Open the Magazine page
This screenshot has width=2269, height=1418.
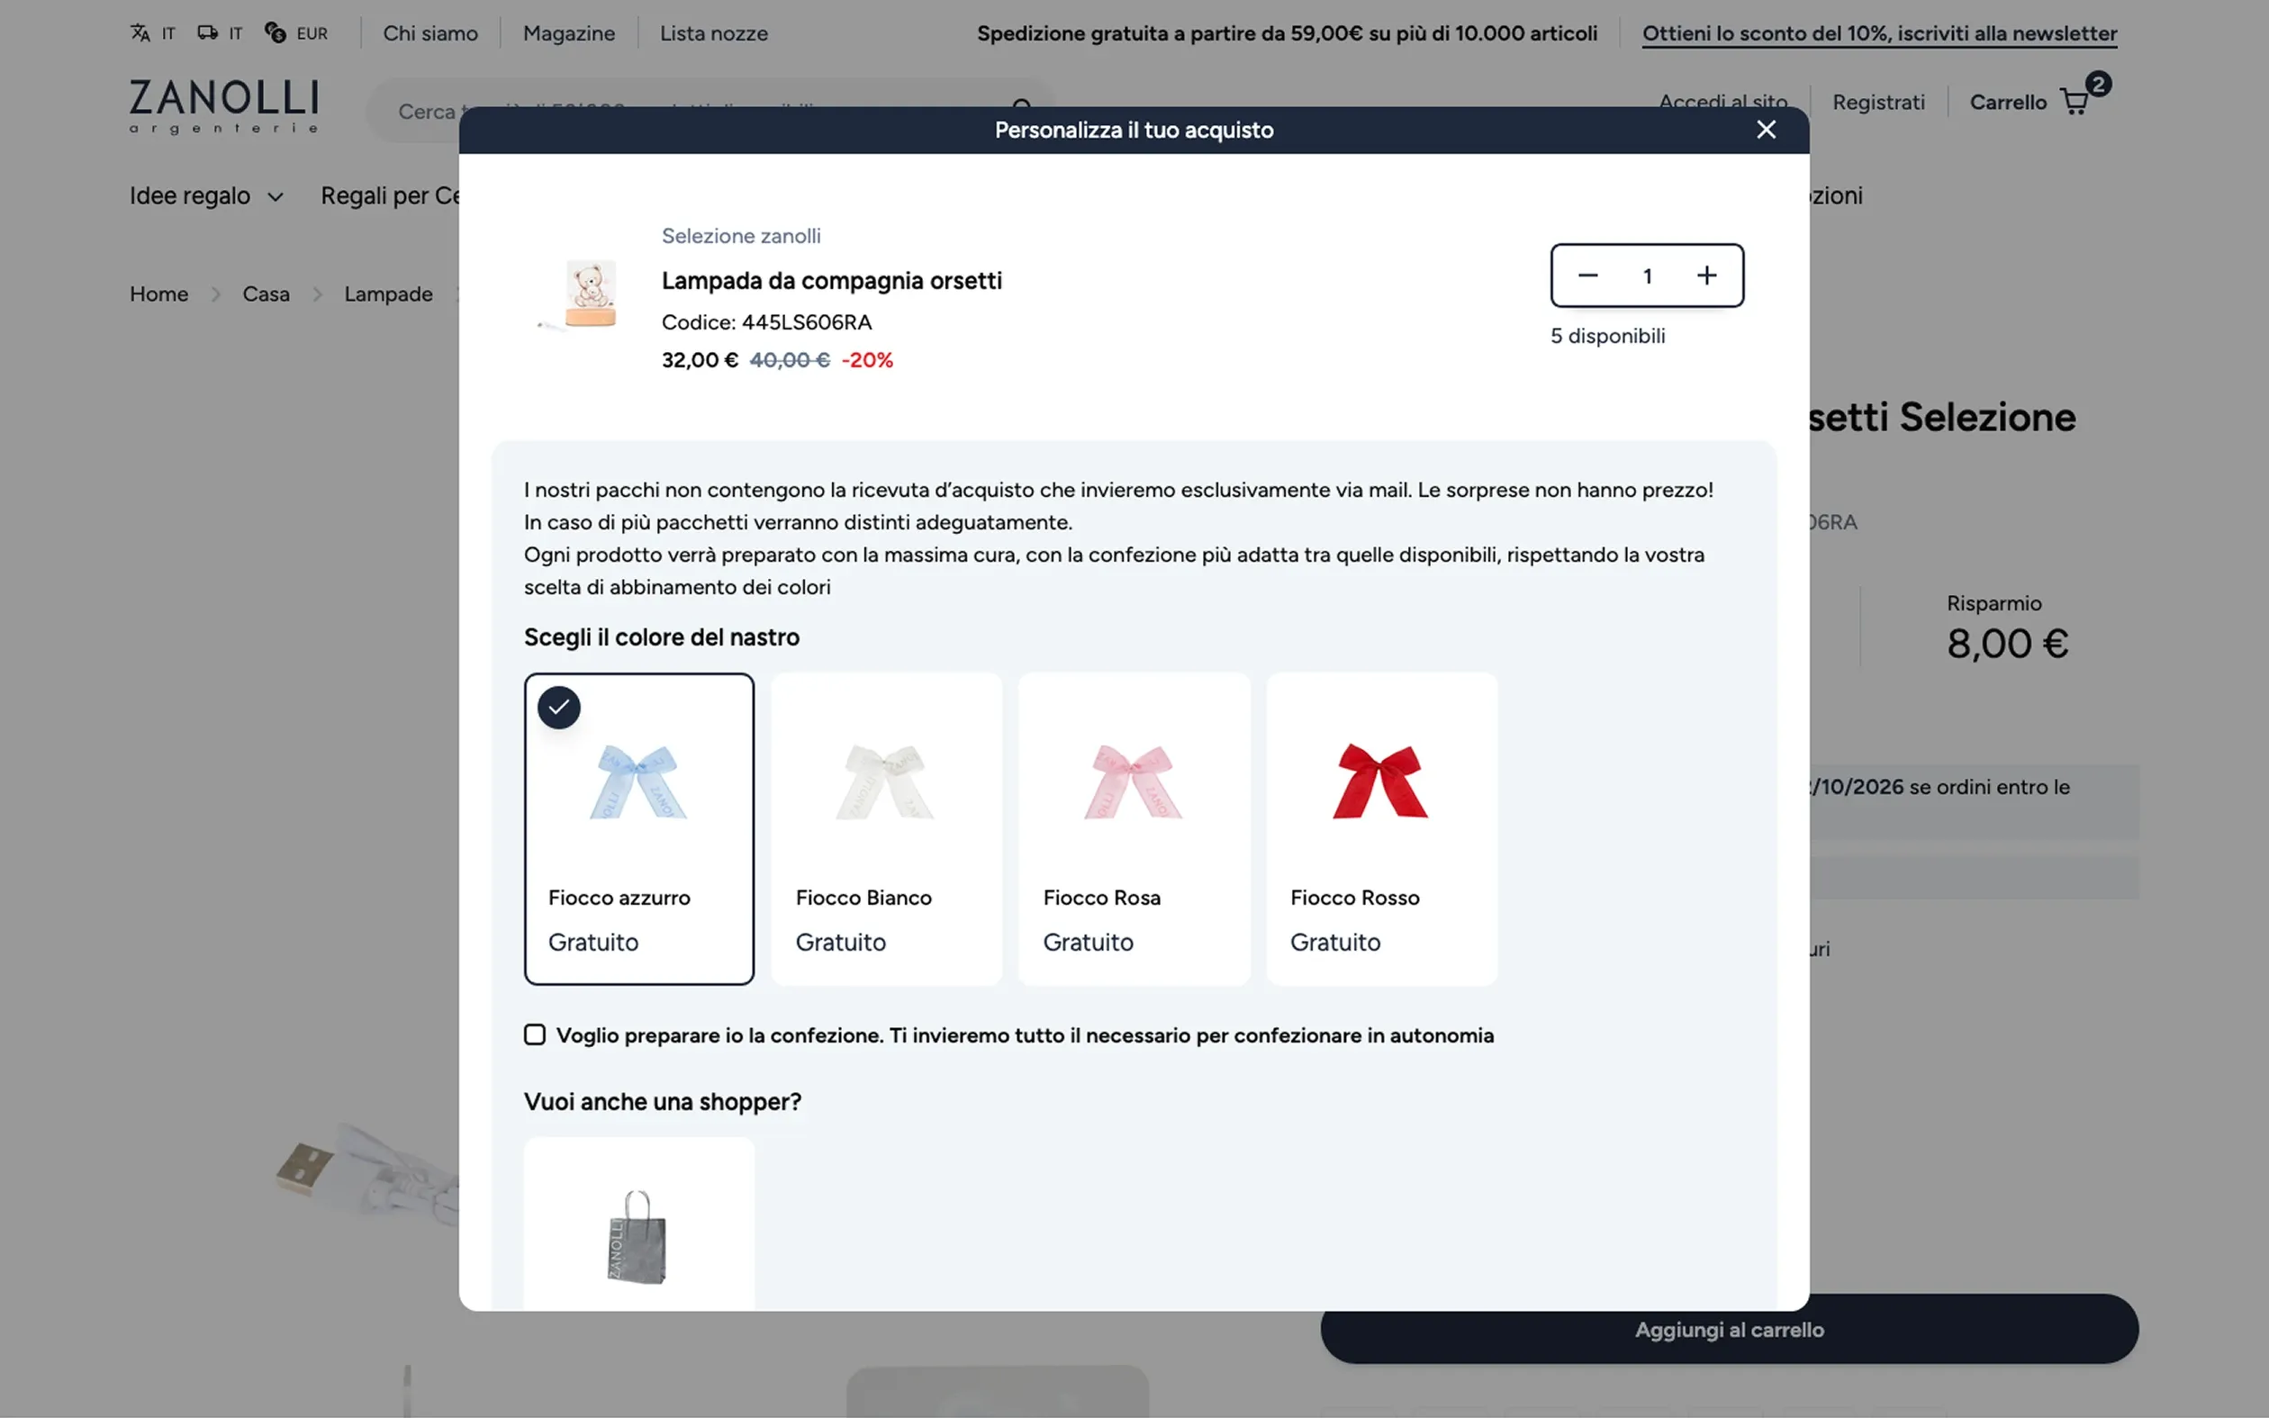[569, 32]
